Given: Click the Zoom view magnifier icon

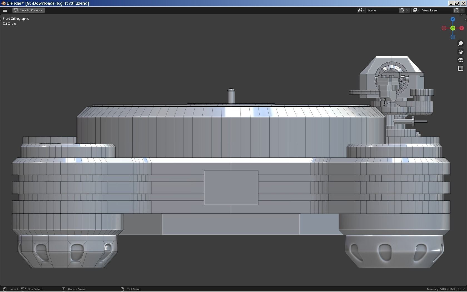Looking at the screenshot, I should pos(461,43).
